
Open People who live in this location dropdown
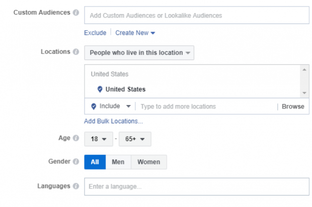[x=139, y=53]
